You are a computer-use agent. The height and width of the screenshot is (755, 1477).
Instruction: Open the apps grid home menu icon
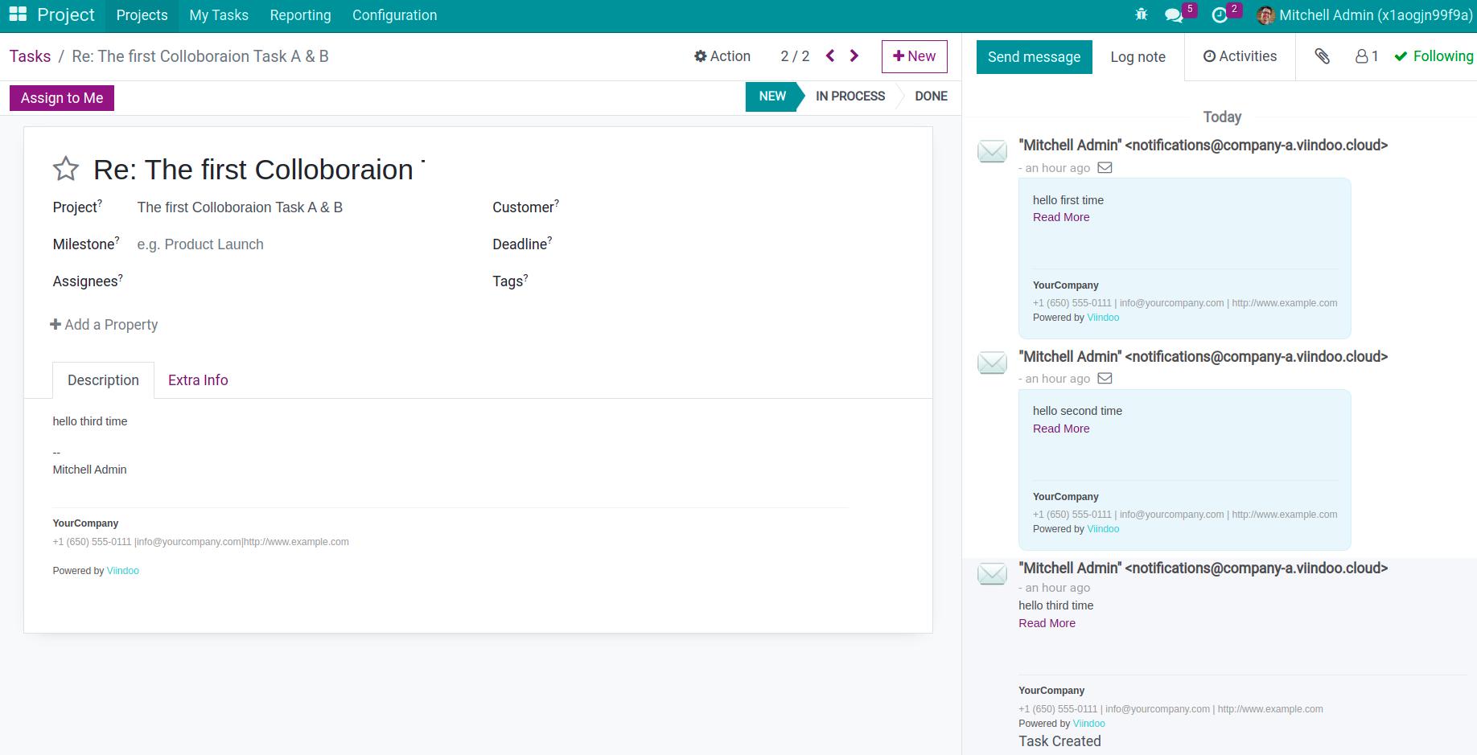coord(18,14)
